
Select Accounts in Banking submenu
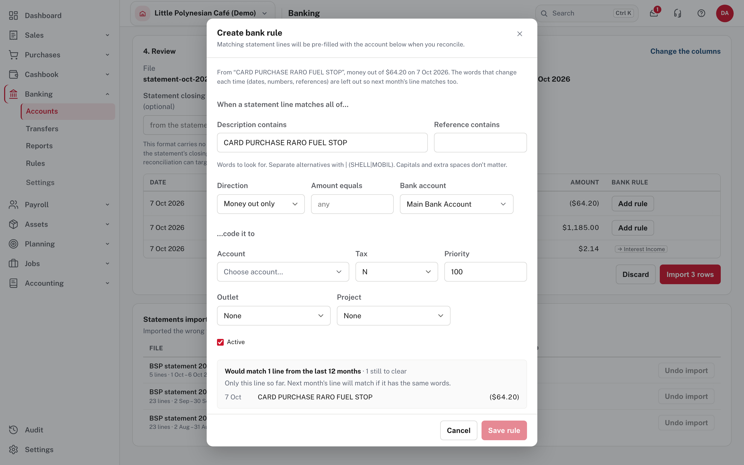tap(68, 111)
